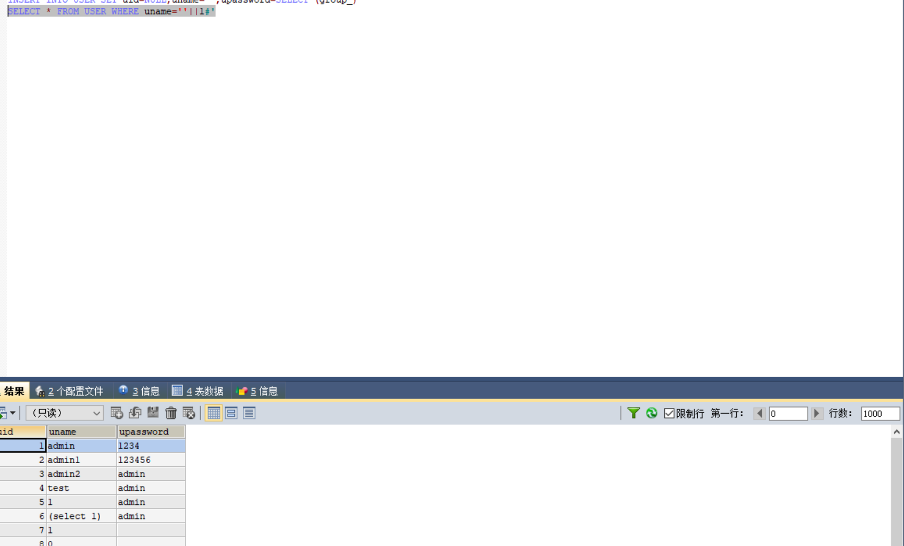Click the insert new row icon

point(117,413)
